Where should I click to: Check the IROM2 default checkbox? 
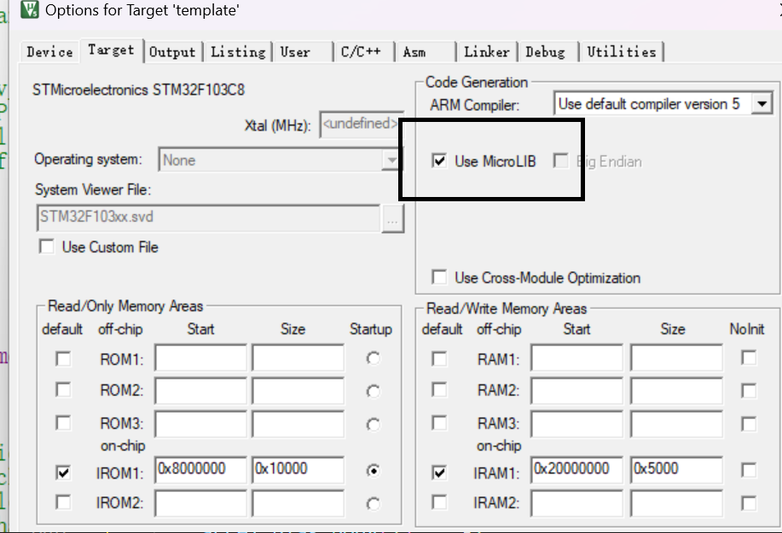pos(63,501)
